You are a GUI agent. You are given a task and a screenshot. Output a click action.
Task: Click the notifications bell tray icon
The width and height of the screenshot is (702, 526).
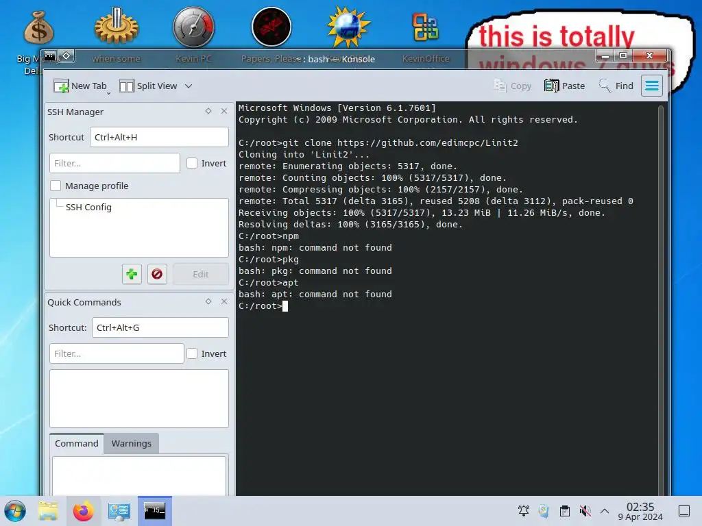pyautogui.click(x=523, y=511)
